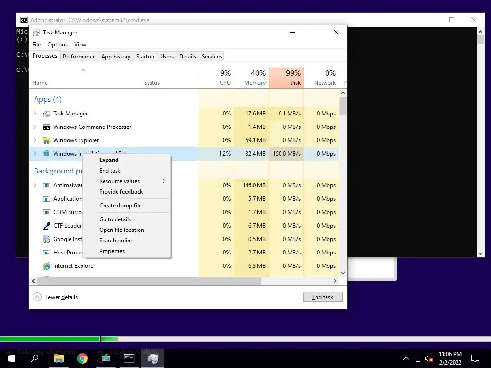The width and height of the screenshot is (491, 368).
Task: Click the Google Installer process icon
Action: coord(47,239)
